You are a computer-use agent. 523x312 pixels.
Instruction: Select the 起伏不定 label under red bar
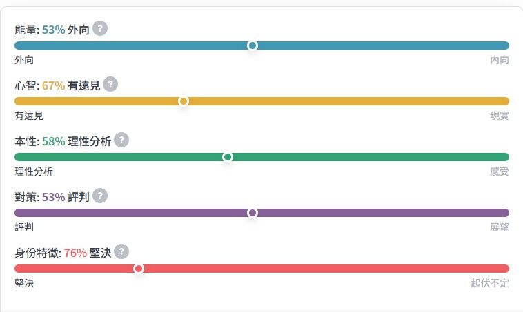(490, 283)
